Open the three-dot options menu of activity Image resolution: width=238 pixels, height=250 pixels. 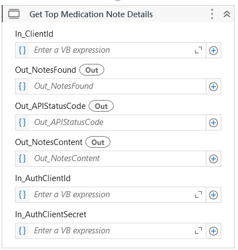click(x=212, y=14)
